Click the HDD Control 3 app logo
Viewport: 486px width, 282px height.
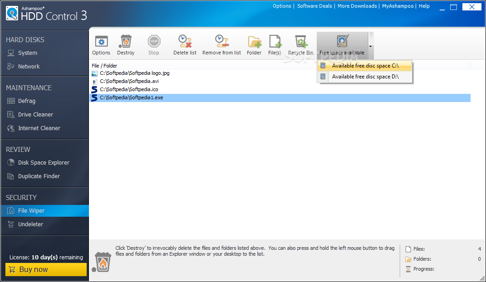pos(12,14)
